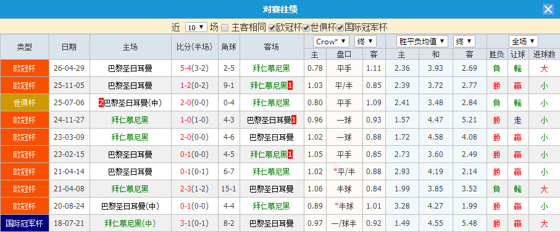This screenshot has height=232, width=560.
Task: Click 大 goals result on 21-04-08
Action: click(x=544, y=189)
